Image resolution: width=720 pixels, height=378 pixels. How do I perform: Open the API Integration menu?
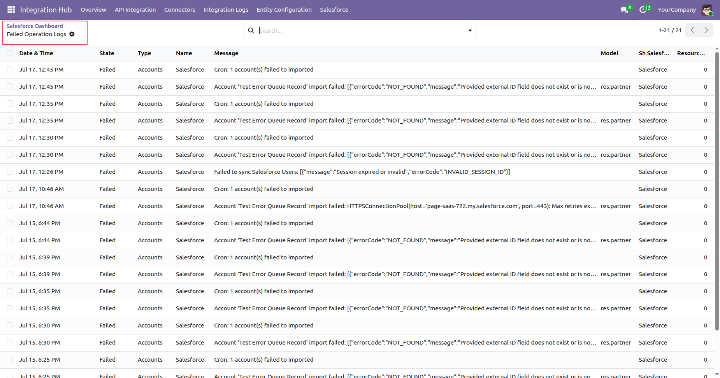click(135, 10)
